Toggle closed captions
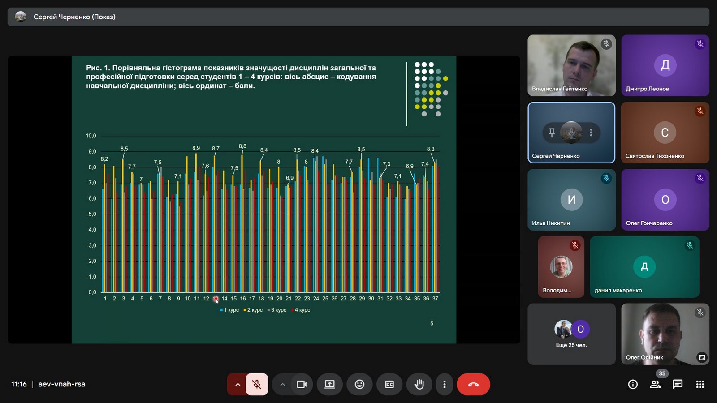717x403 pixels. coord(389,384)
